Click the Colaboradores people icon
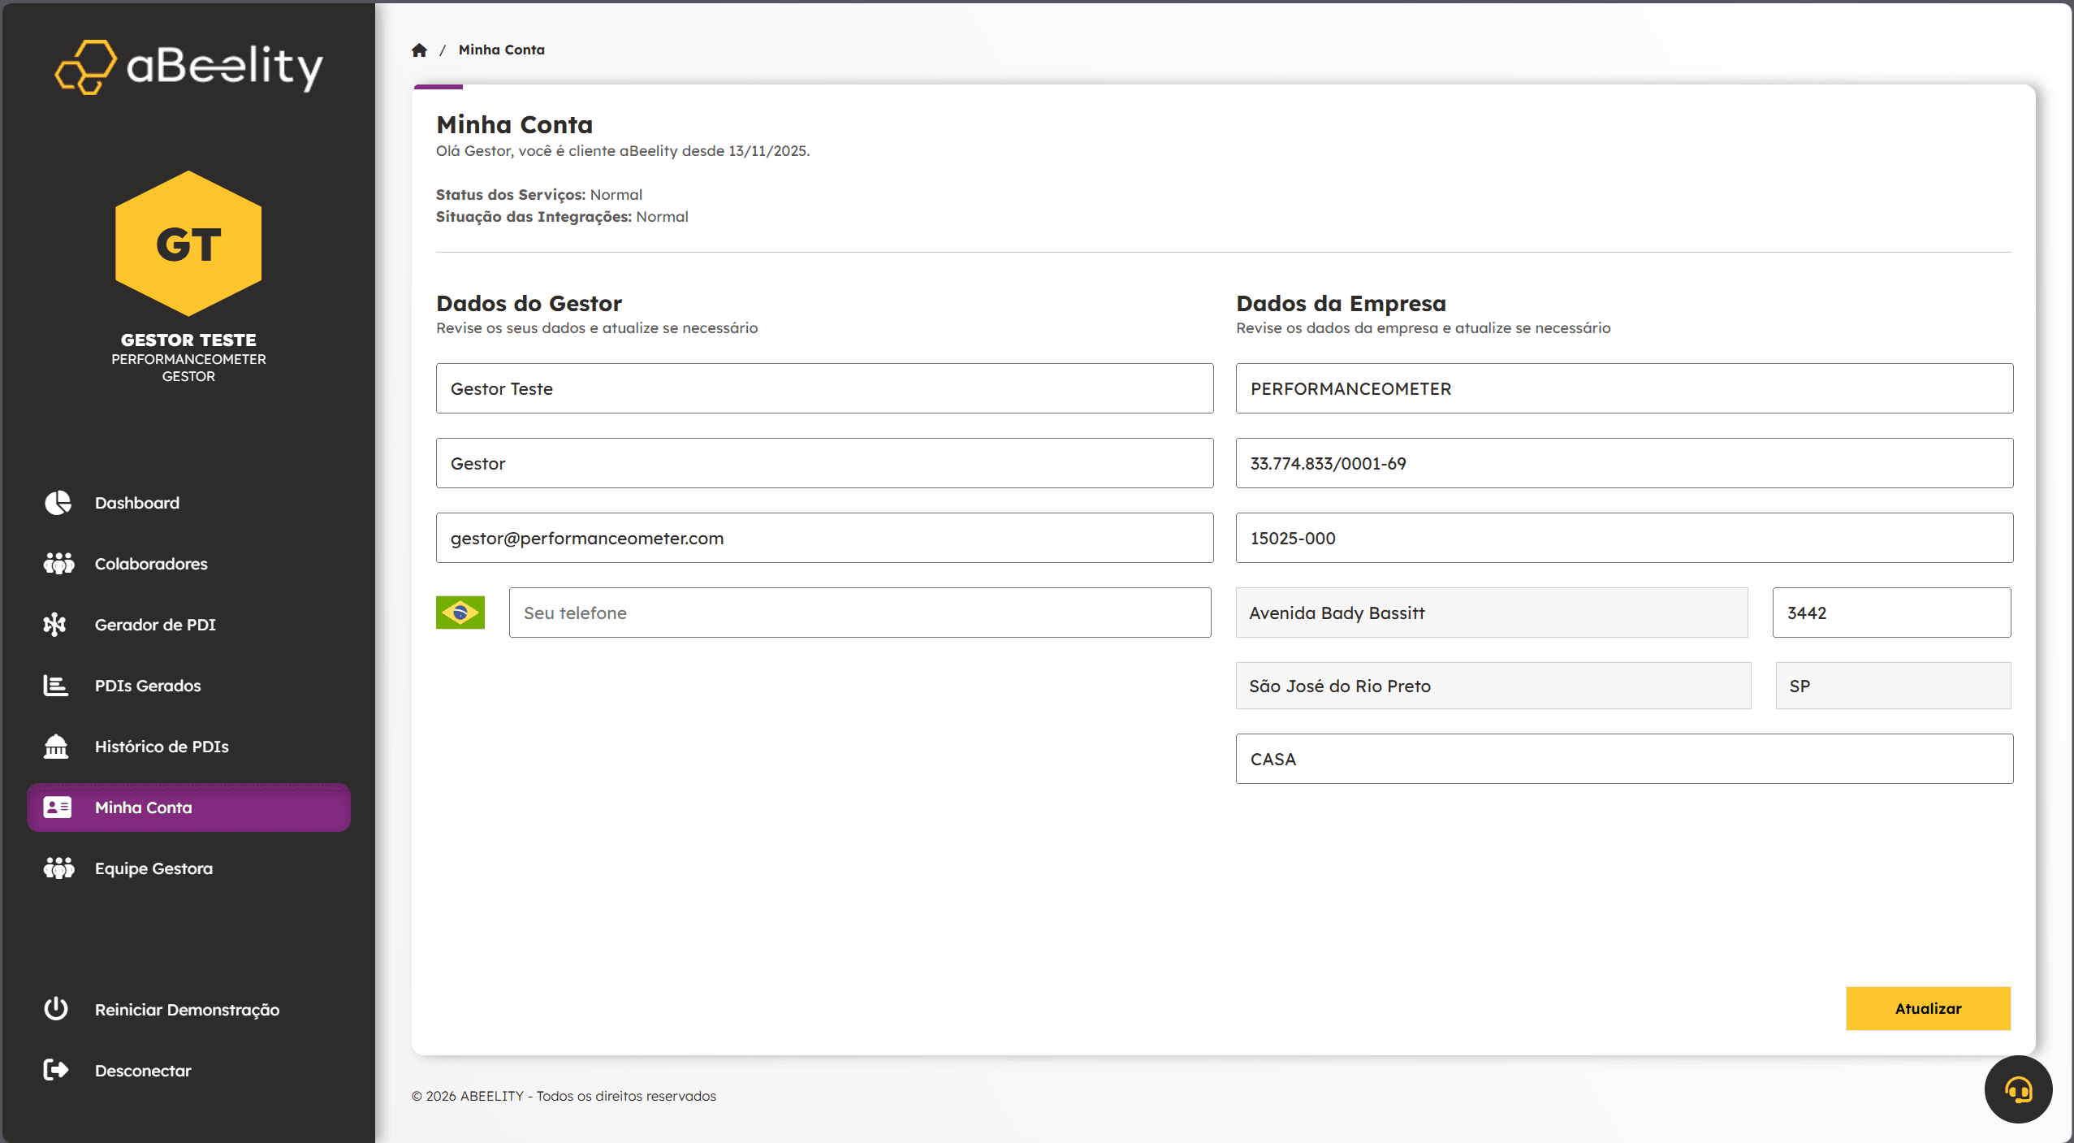The width and height of the screenshot is (2074, 1143). (x=58, y=563)
